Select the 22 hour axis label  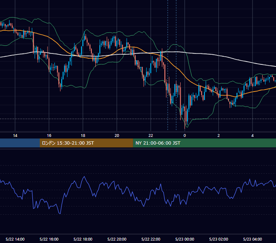(x=151, y=136)
